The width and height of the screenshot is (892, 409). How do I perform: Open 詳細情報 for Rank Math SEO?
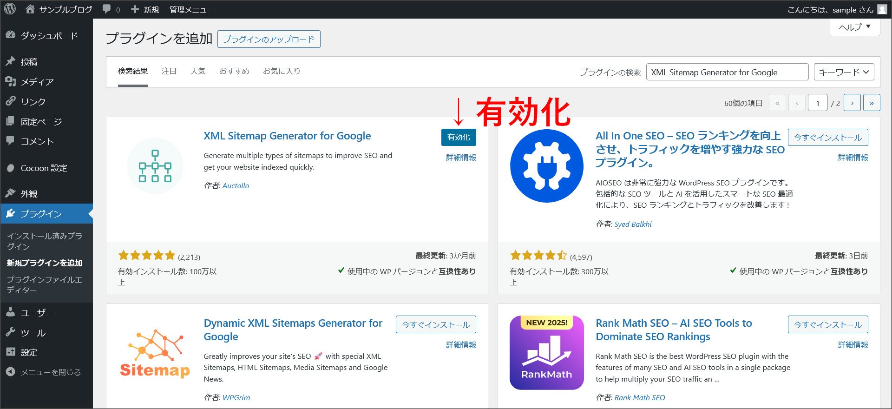pyautogui.click(x=853, y=345)
